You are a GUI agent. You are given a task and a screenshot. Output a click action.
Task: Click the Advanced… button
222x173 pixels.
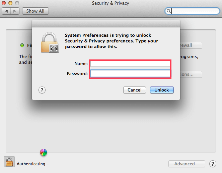pyautogui.click(x=187, y=164)
